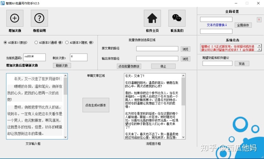
Task: Close the 智媒AI window
Action: (x=258, y=3)
